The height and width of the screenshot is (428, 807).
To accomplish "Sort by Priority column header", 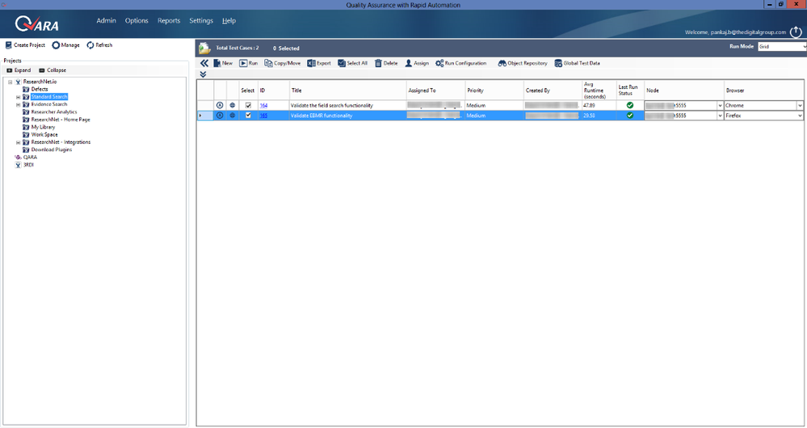I will point(494,90).
